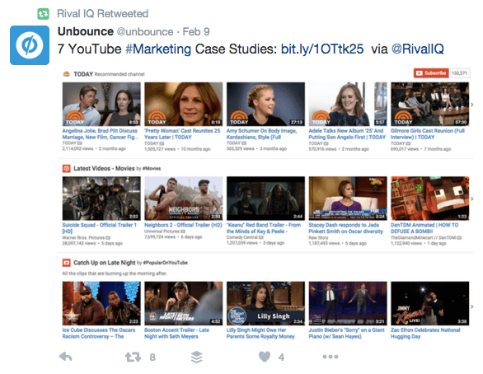This screenshot has height=374, width=483.
Task: Open the Suicide Squad trailer thumbnail
Action: (x=101, y=199)
